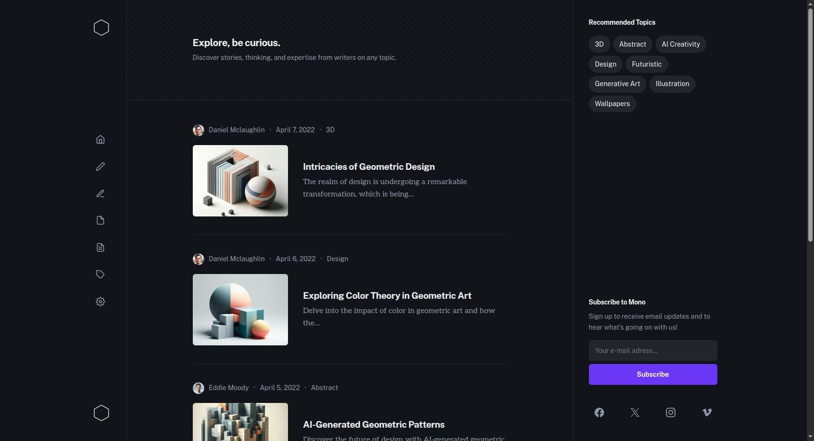Open settings via the gear icon

coord(100,302)
